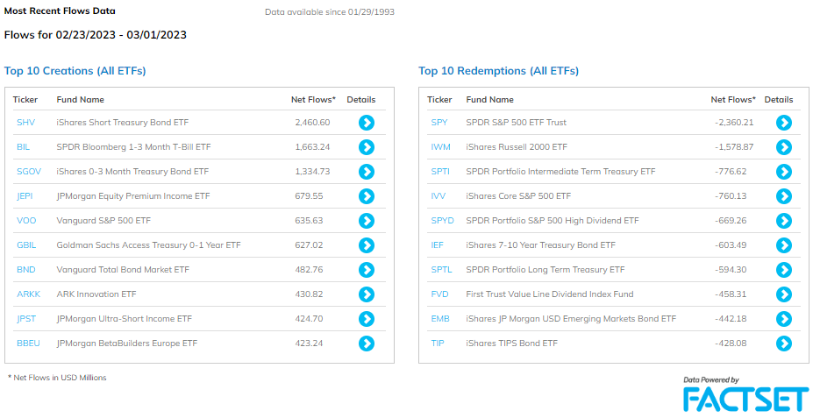Open the SPYD ticker link
Screen dimensions: 813x418
tap(442, 221)
